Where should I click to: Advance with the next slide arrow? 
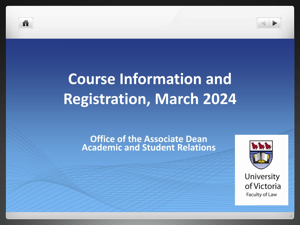(x=275, y=23)
